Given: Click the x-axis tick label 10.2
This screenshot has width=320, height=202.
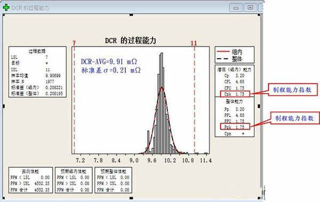Looking at the screenshot, I should tap(170, 160).
